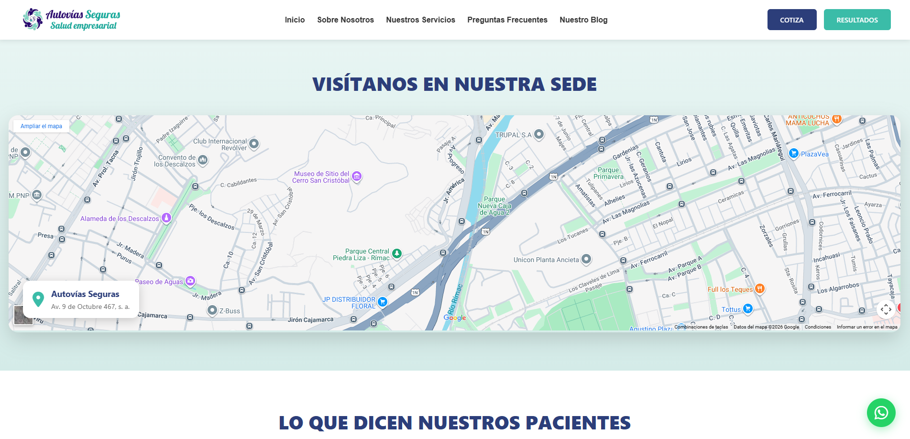Select the PlazaVea store marker

[795, 153]
